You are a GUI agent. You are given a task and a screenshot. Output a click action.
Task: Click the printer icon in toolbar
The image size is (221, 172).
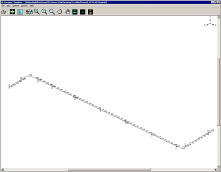pos(3,12)
